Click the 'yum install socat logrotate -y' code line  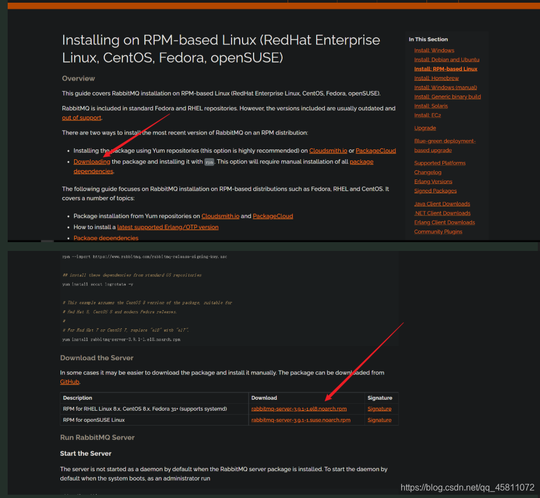click(x=98, y=284)
